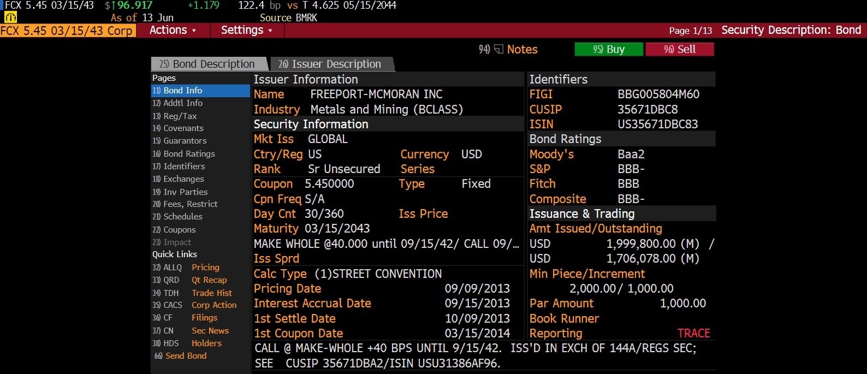Click the Fitch rating BBB

[628, 184]
